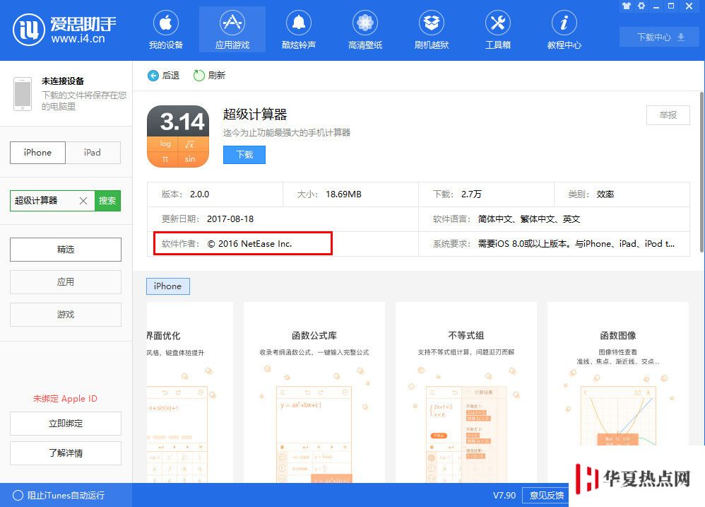Viewport: 705px width, 507px height.
Task: Click the skin shirt icon in title bar
Action: point(627,6)
